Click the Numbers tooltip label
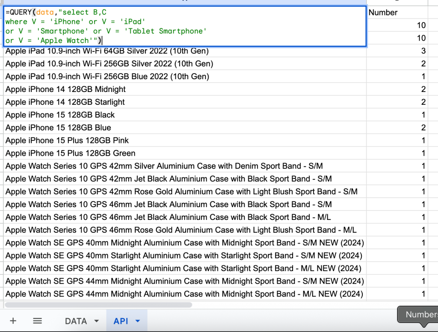The height and width of the screenshot is (332, 438). coord(421,314)
